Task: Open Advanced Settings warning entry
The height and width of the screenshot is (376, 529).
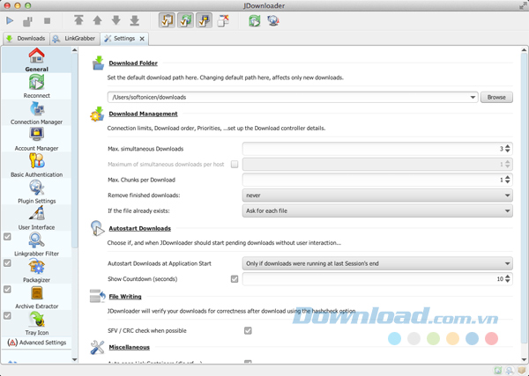Action: (x=36, y=343)
